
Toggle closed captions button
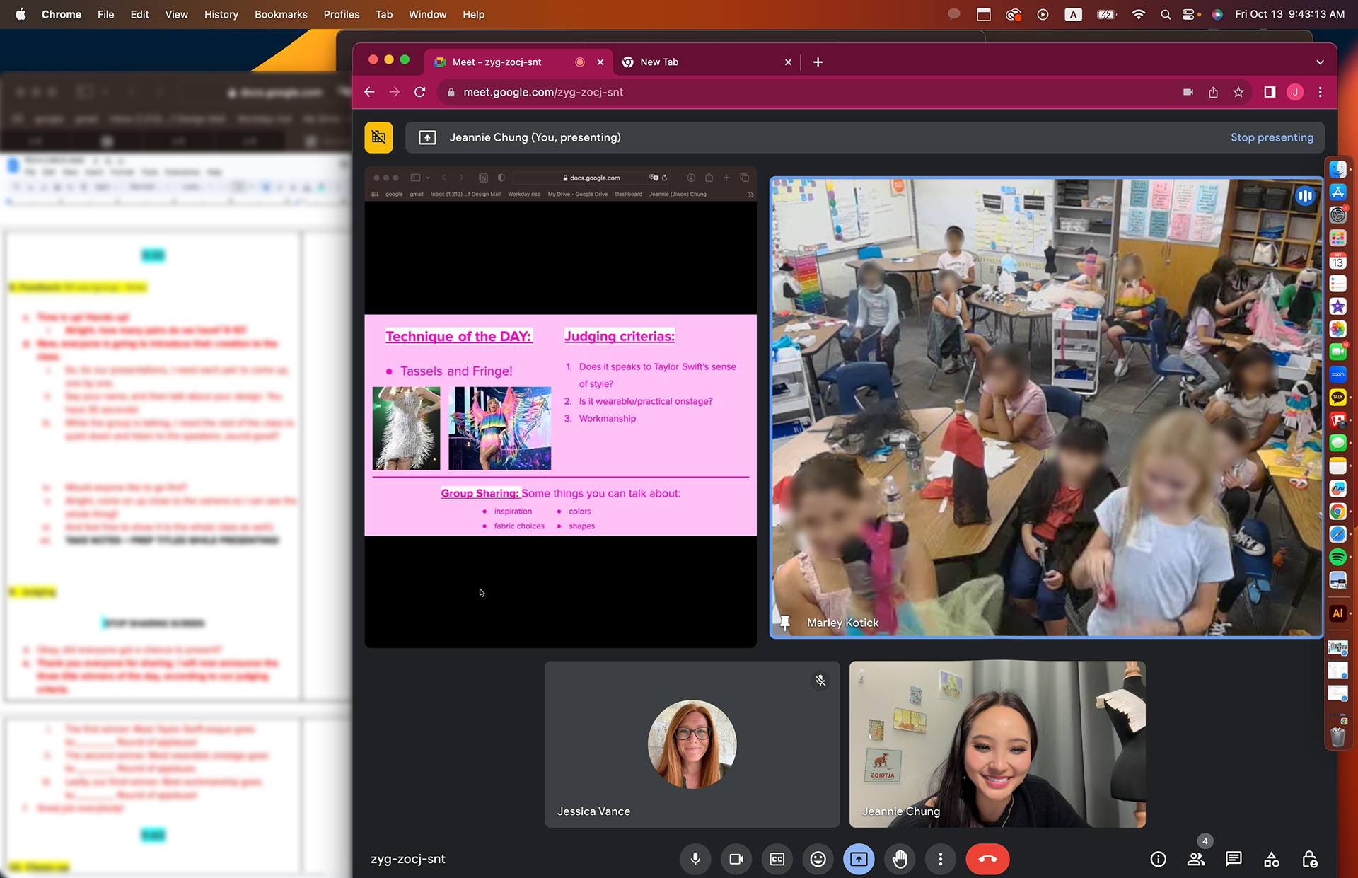tap(777, 859)
